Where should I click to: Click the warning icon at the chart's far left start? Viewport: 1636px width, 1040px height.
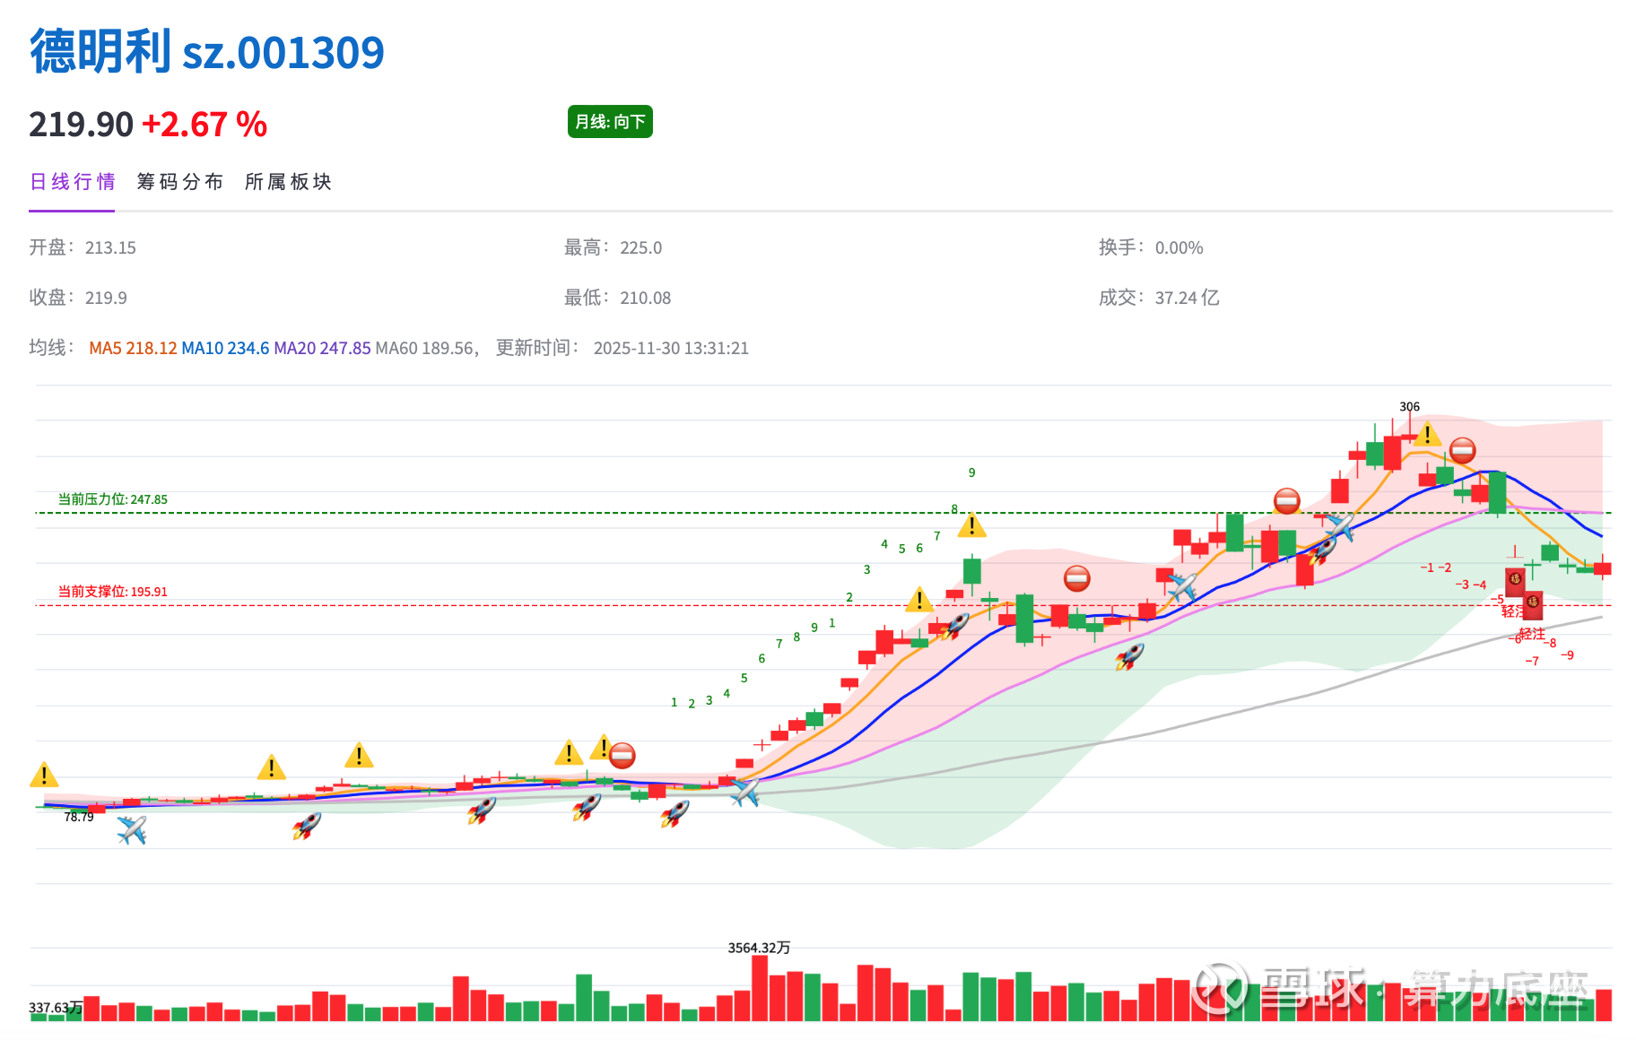coord(44,774)
